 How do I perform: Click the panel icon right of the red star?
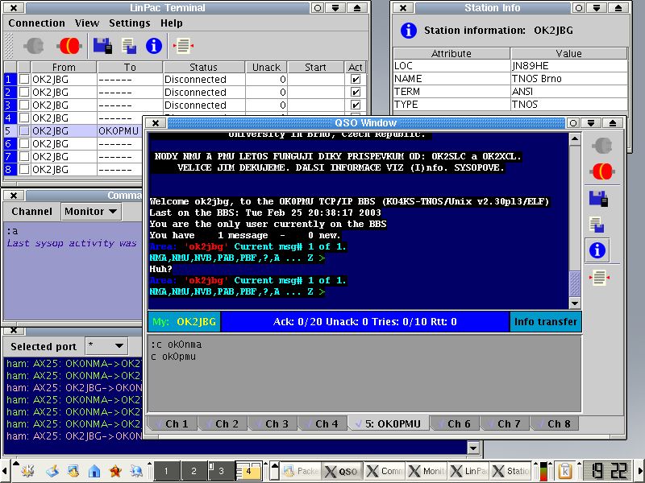click(x=136, y=471)
